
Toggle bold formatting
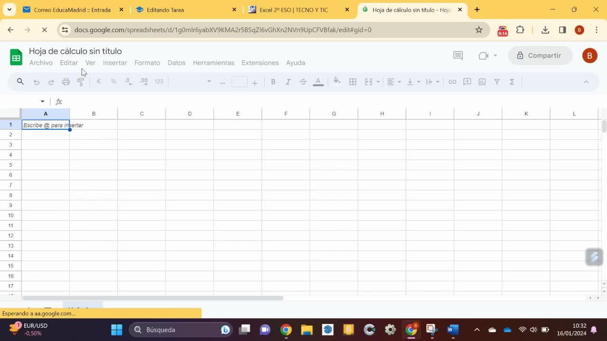click(x=273, y=82)
